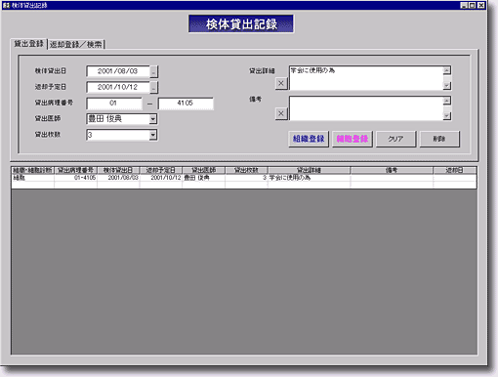Viewport: 498px width, 377px height.
Task: Click the 貸出病理番号 field containing 4105
Action: click(x=186, y=104)
